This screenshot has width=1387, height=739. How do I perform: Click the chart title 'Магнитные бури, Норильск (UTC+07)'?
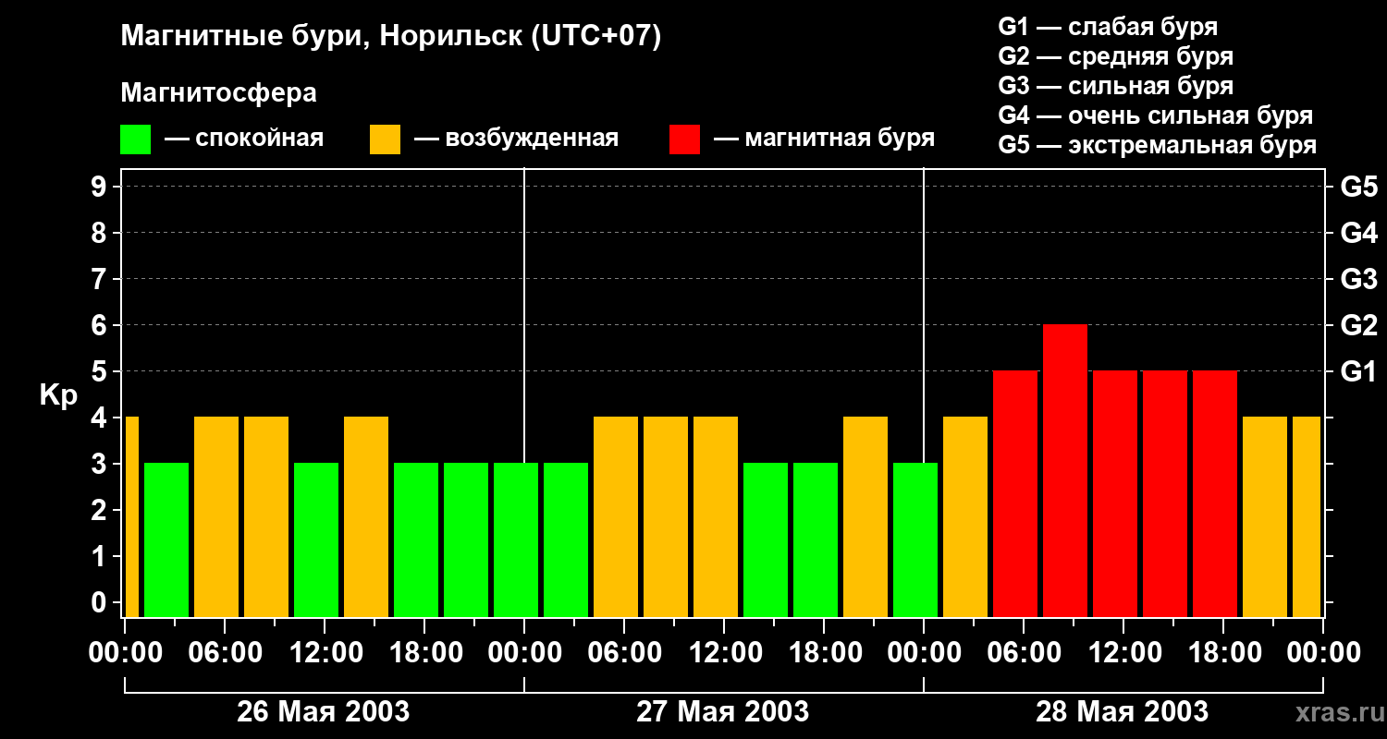(391, 38)
